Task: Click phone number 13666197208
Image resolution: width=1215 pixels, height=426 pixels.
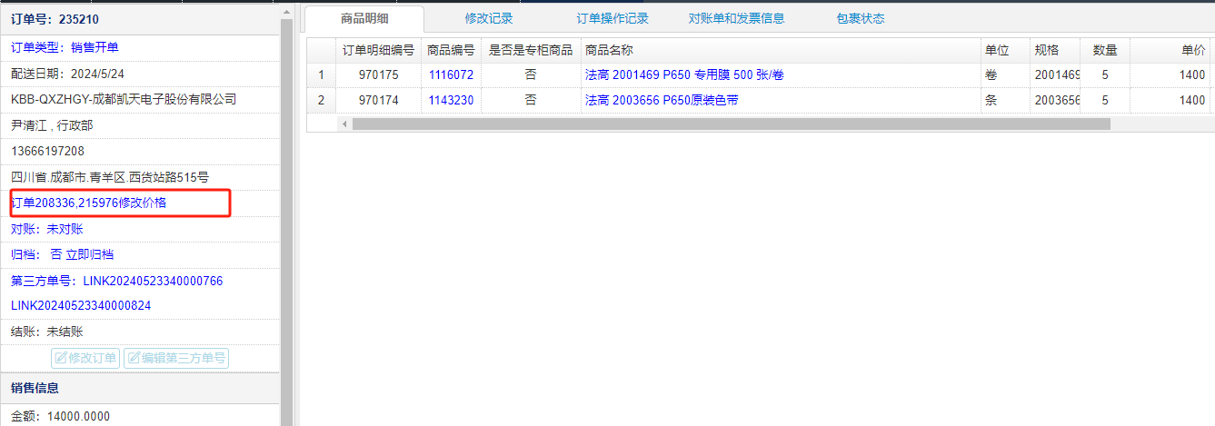Action: [x=47, y=151]
